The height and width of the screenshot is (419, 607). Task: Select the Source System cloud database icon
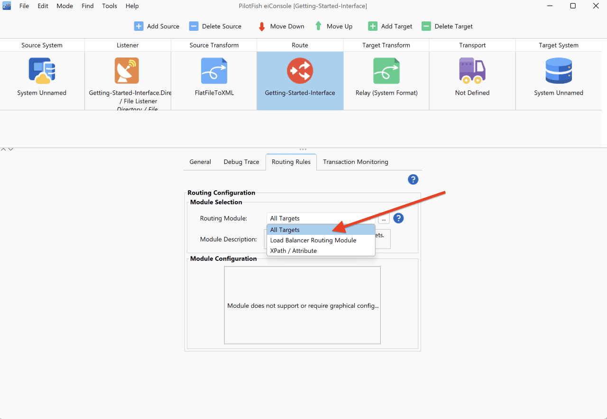pyautogui.click(x=42, y=71)
